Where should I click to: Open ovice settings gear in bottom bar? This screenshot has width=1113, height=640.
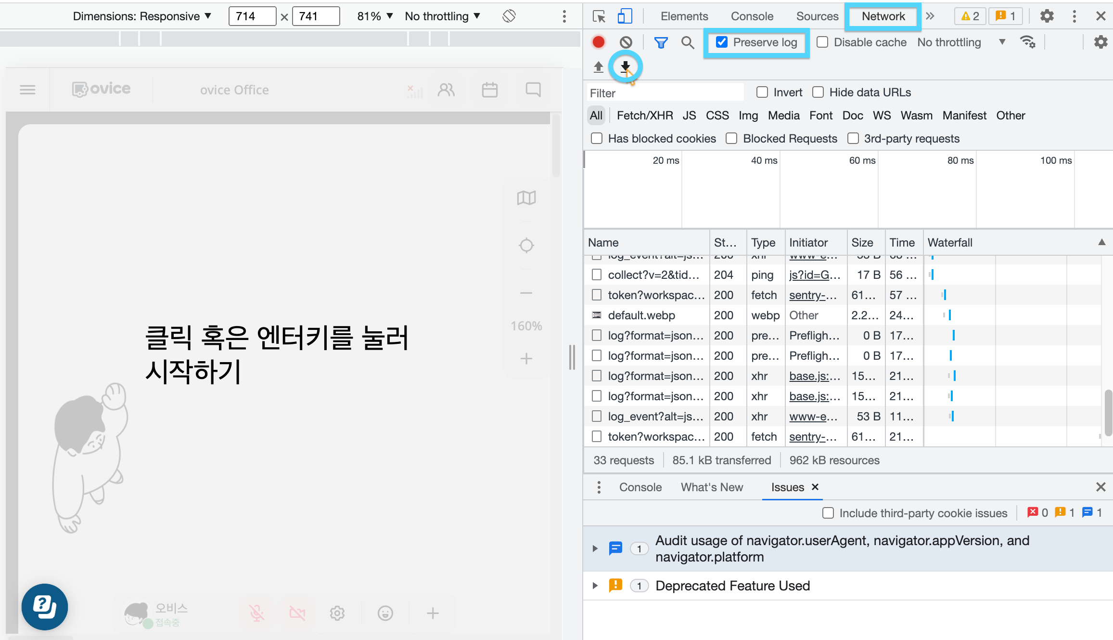(x=337, y=613)
